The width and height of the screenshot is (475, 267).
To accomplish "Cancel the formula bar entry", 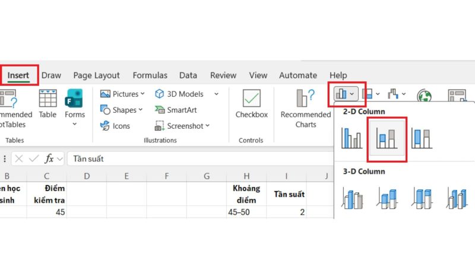I will click(x=19, y=158).
